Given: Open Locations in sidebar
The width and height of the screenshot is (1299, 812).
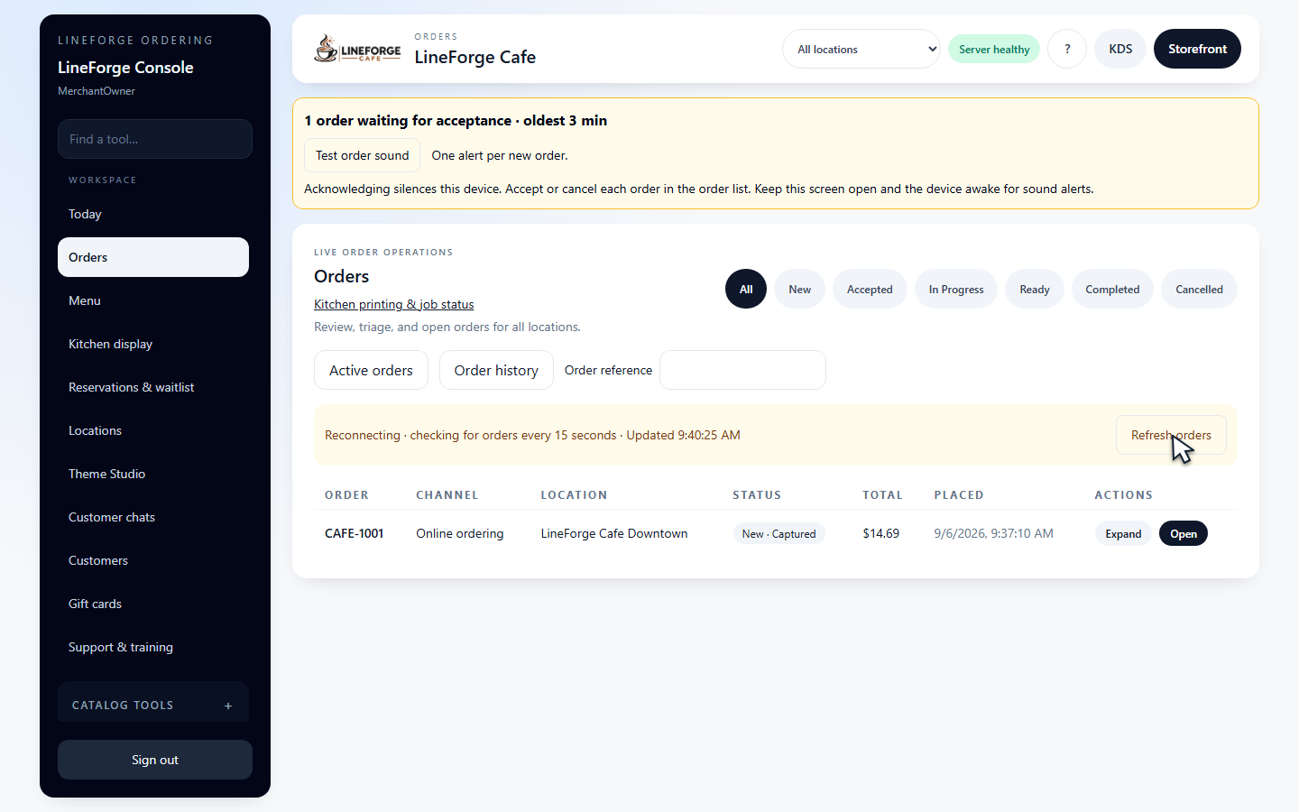Looking at the screenshot, I should click(153, 430).
